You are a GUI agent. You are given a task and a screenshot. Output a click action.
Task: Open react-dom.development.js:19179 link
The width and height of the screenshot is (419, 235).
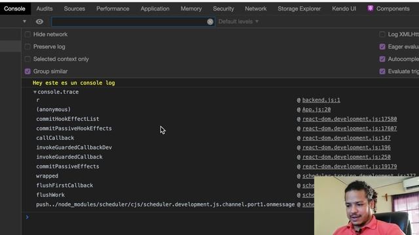coord(350,166)
